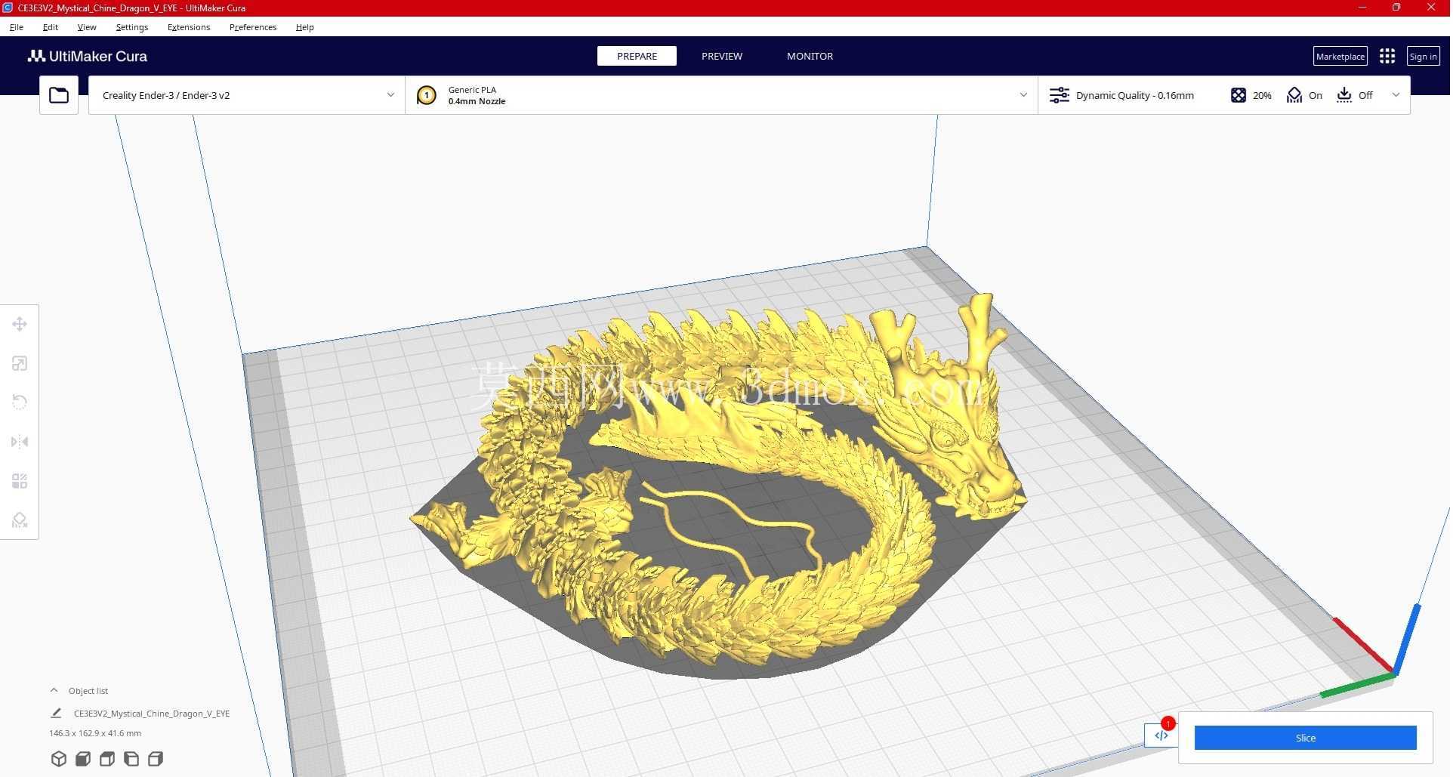Open the Settings menu

(x=132, y=27)
